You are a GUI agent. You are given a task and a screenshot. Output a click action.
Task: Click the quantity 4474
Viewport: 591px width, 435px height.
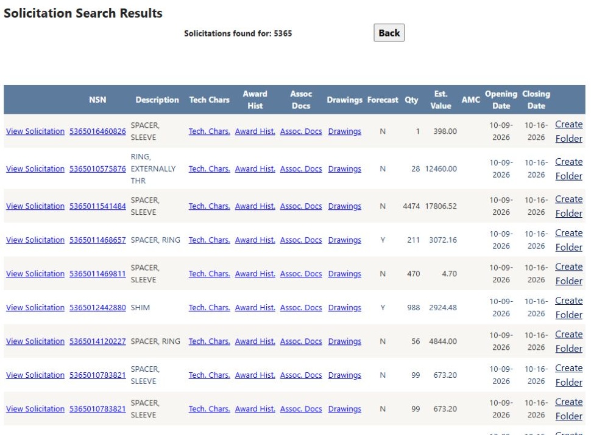click(411, 206)
